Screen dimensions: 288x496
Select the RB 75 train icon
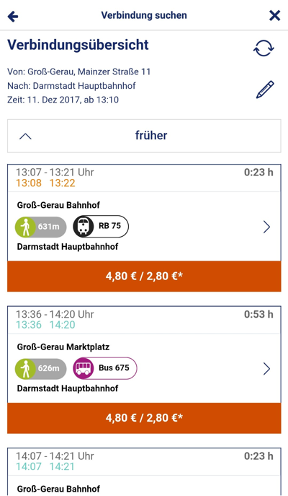[x=101, y=227]
